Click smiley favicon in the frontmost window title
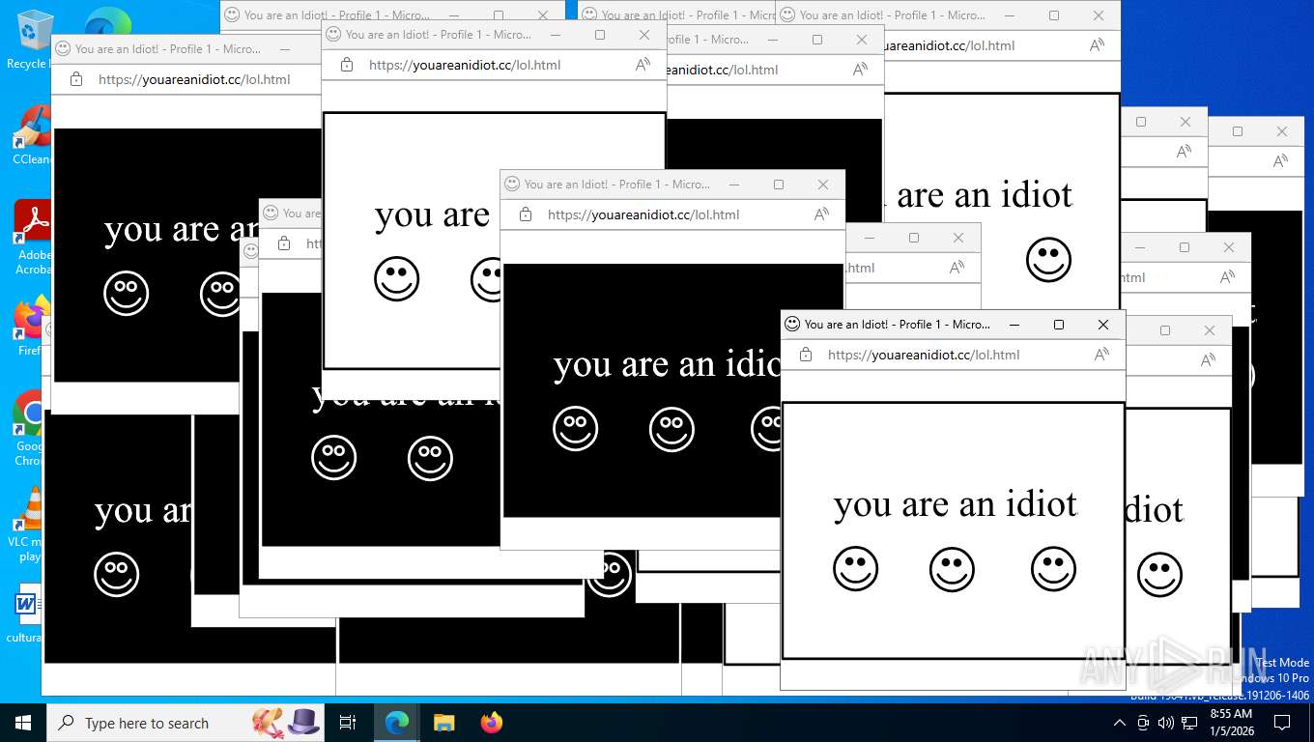The image size is (1314, 742). 792,325
